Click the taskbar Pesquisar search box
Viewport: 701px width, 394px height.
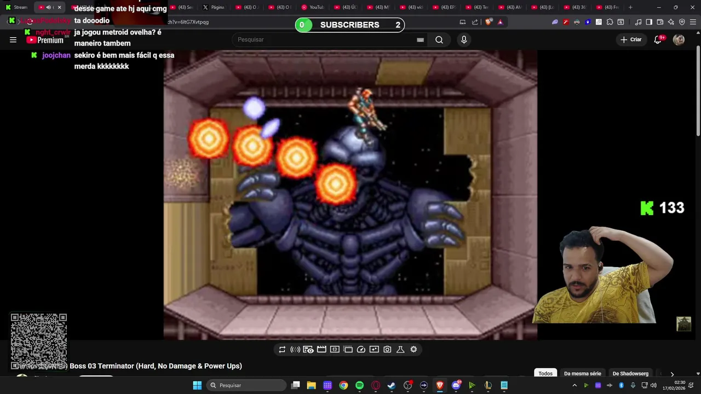click(x=247, y=385)
